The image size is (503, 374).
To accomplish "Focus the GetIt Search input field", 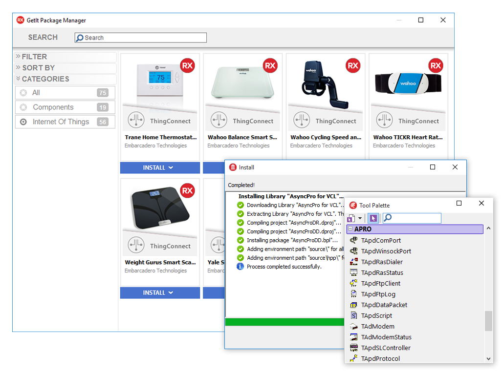I will [140, 38].
